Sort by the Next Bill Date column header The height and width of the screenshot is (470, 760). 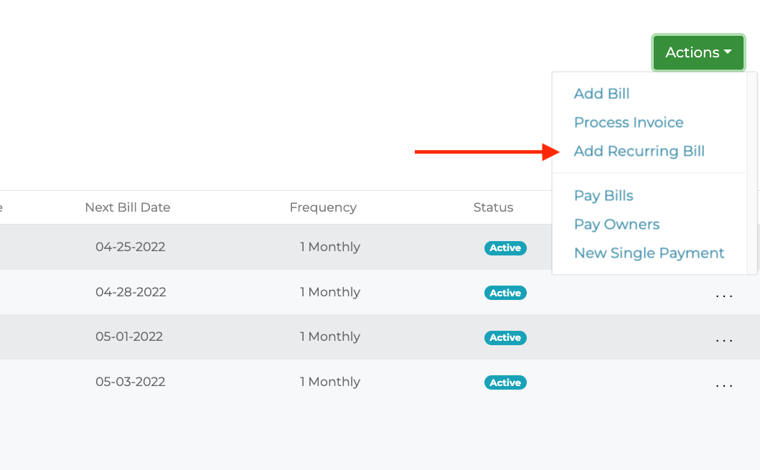[128, 207]
